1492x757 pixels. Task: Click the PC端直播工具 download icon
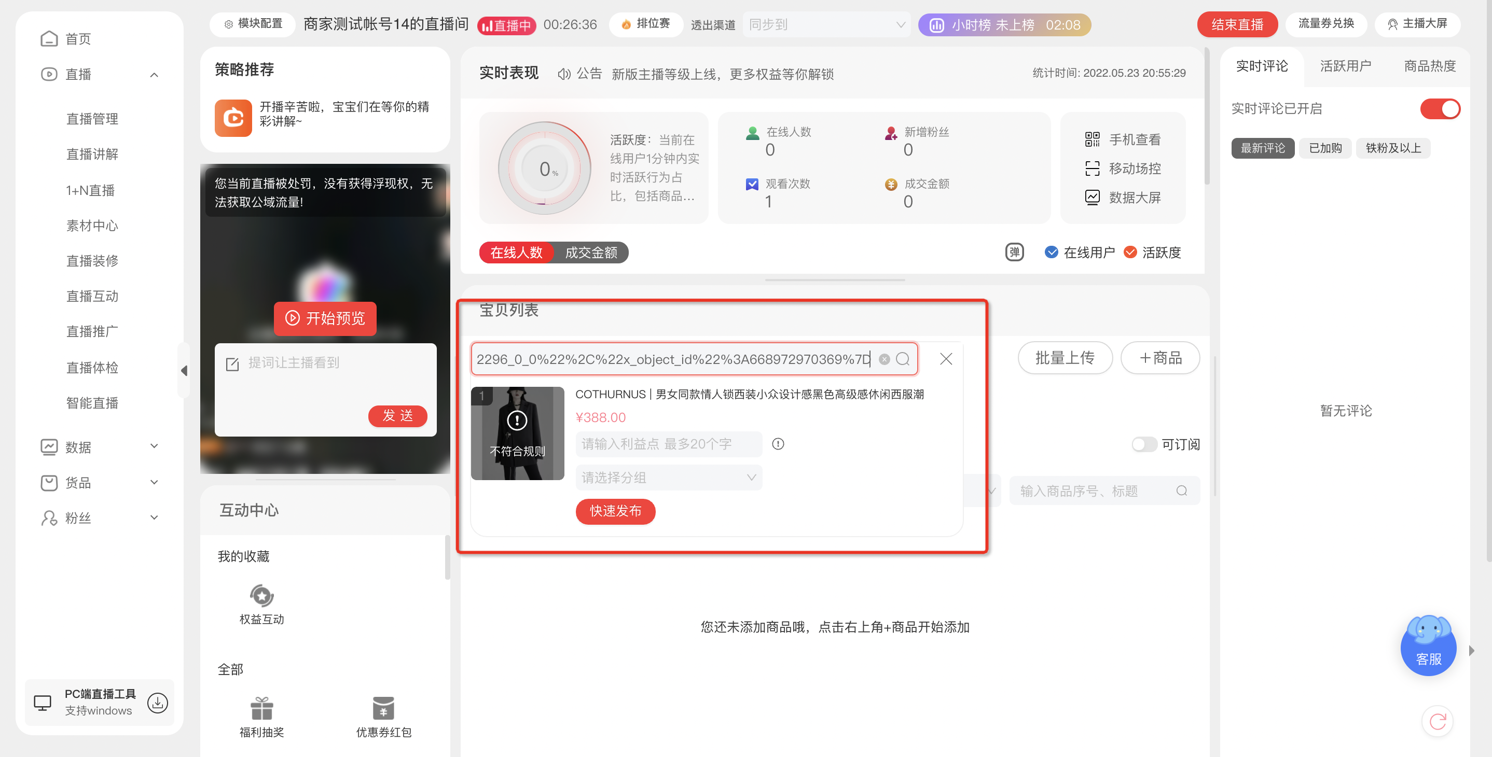tap(158, 702)
